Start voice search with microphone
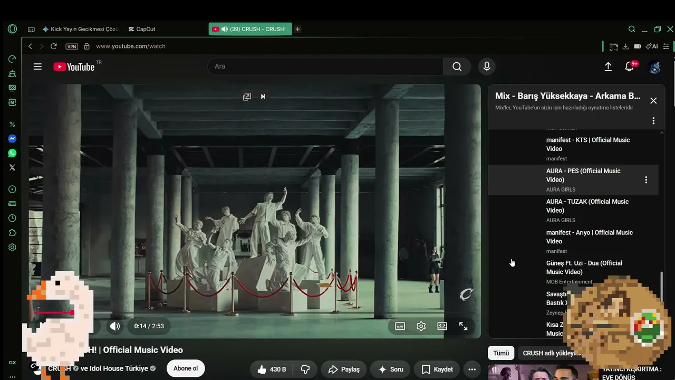 click(x=487, y=66)
